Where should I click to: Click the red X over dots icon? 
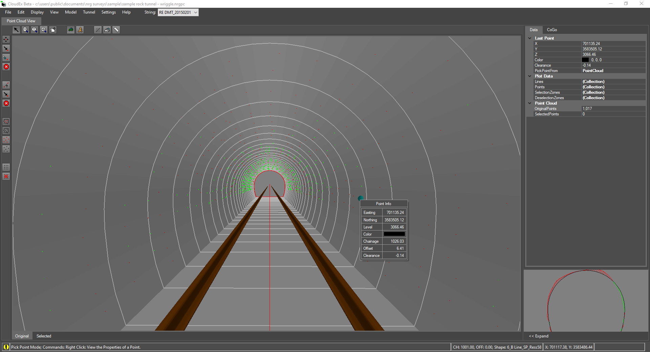(6, 176)
